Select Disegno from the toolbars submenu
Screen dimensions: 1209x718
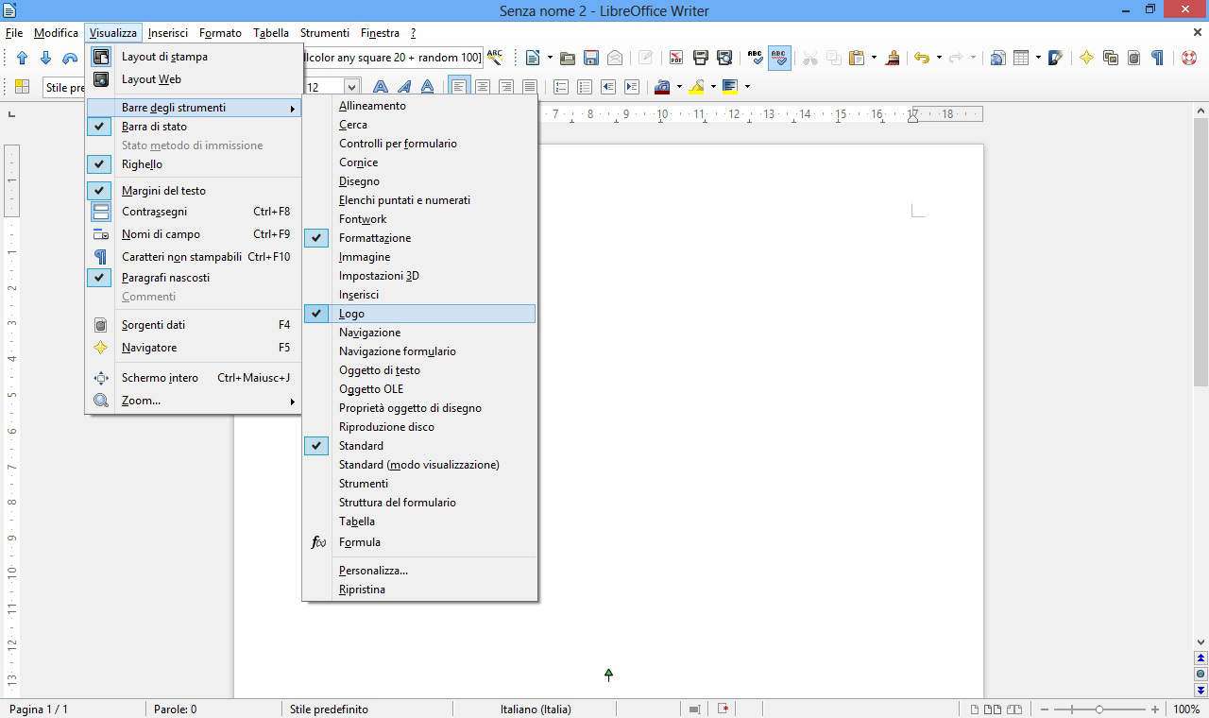click(359, 181)
